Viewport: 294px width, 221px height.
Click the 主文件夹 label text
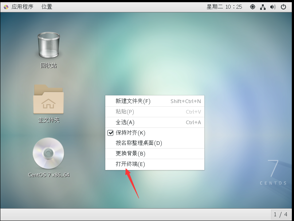(x=48, y=120)
